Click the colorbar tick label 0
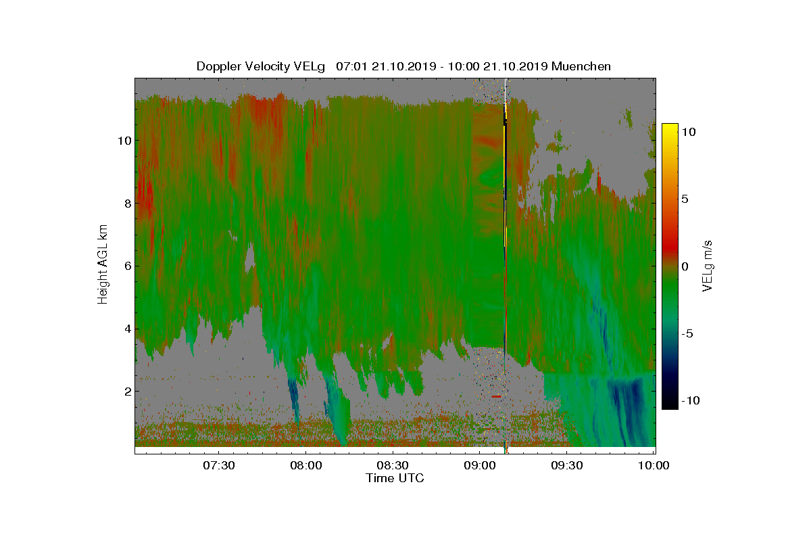The image size is (811, 541). pyautogui.click(x=684, y=266)
